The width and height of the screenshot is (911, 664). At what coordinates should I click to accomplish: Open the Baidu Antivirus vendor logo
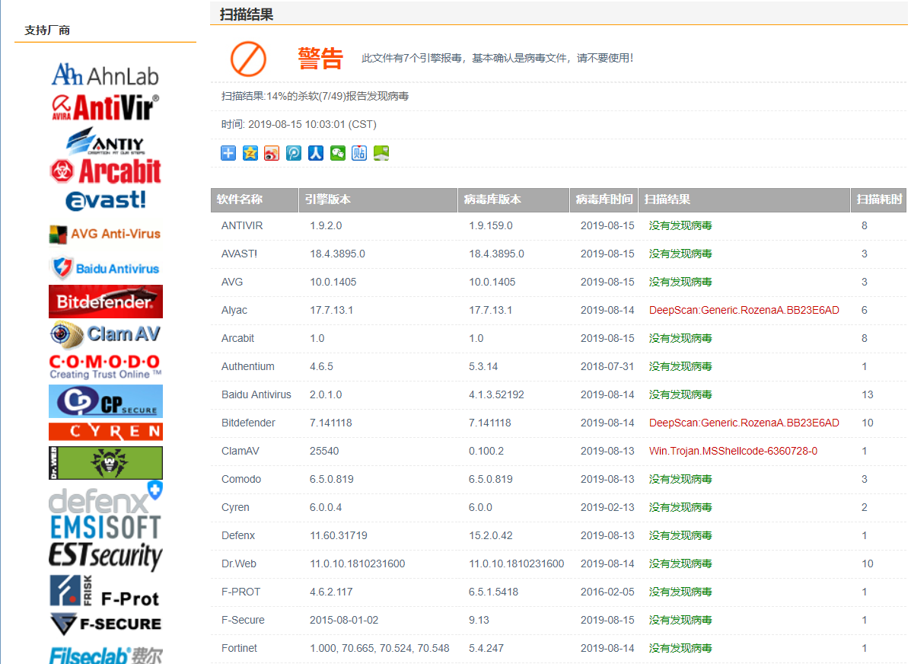[105, 268]
